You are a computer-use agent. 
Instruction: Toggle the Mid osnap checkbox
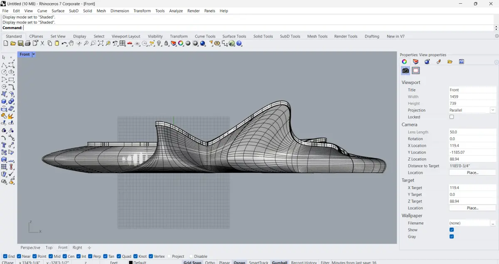tap(51, 257)
